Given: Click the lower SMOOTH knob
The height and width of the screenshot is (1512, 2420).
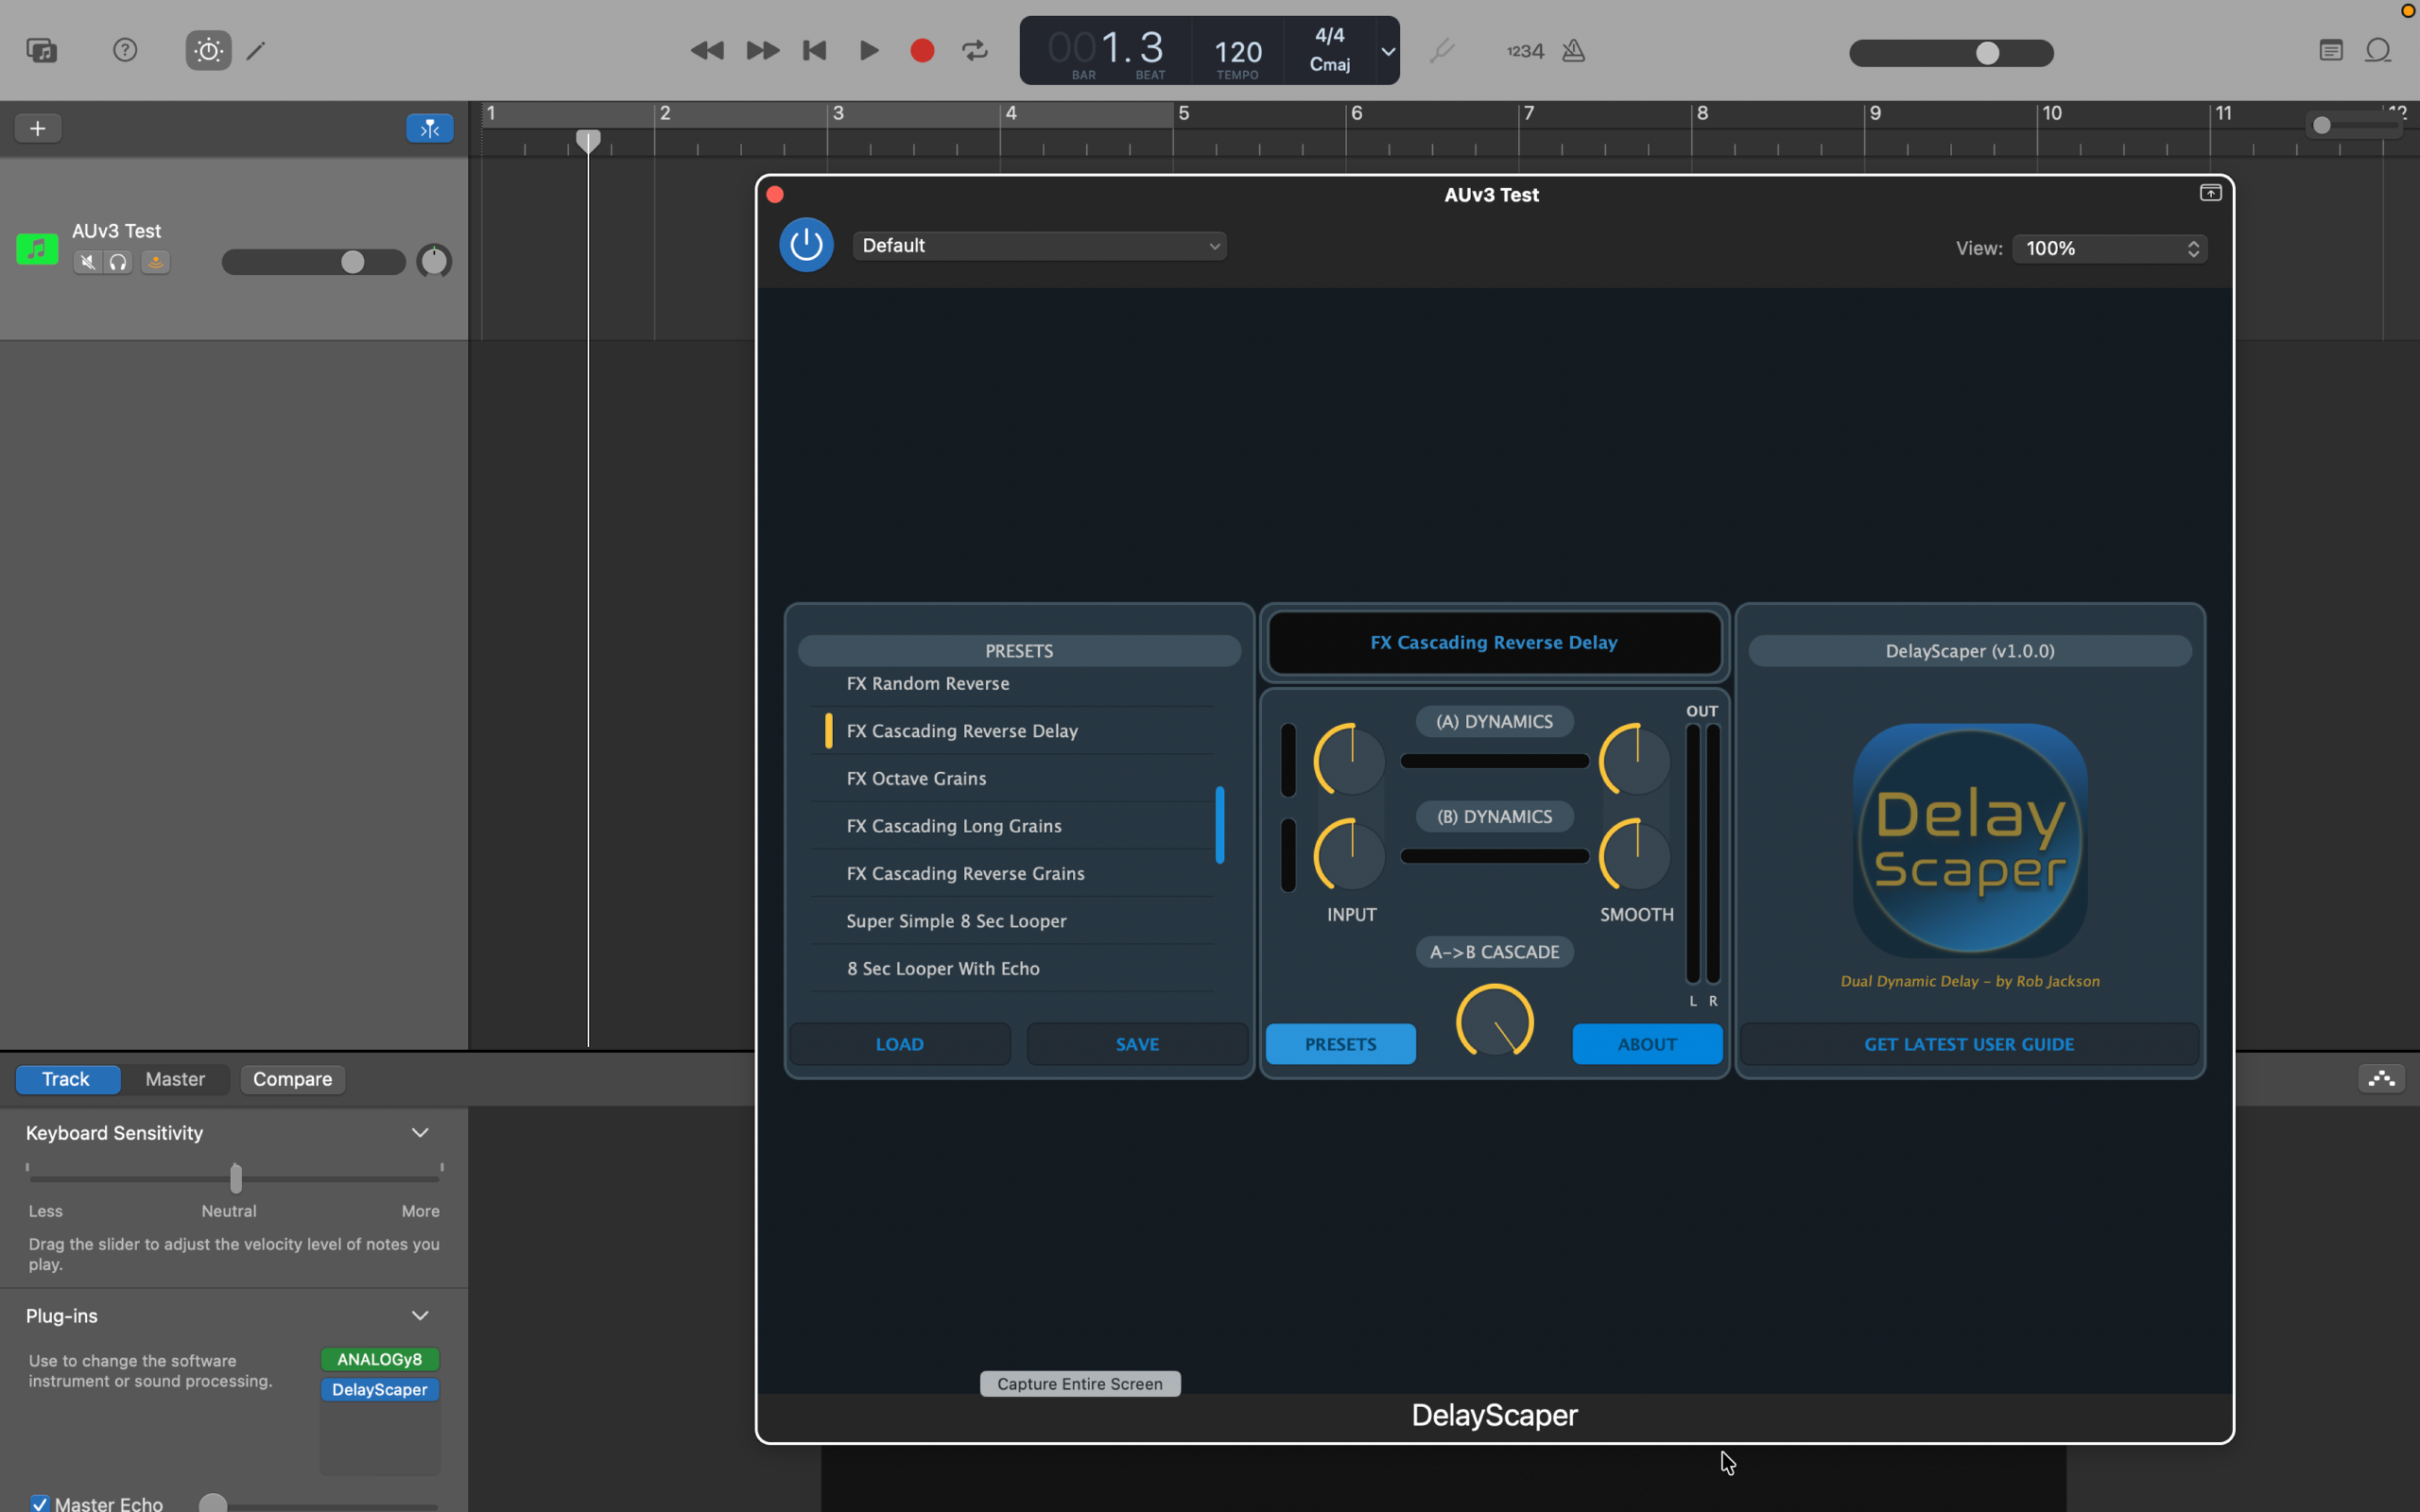Looking at the screenshot, I should 1635,855.
